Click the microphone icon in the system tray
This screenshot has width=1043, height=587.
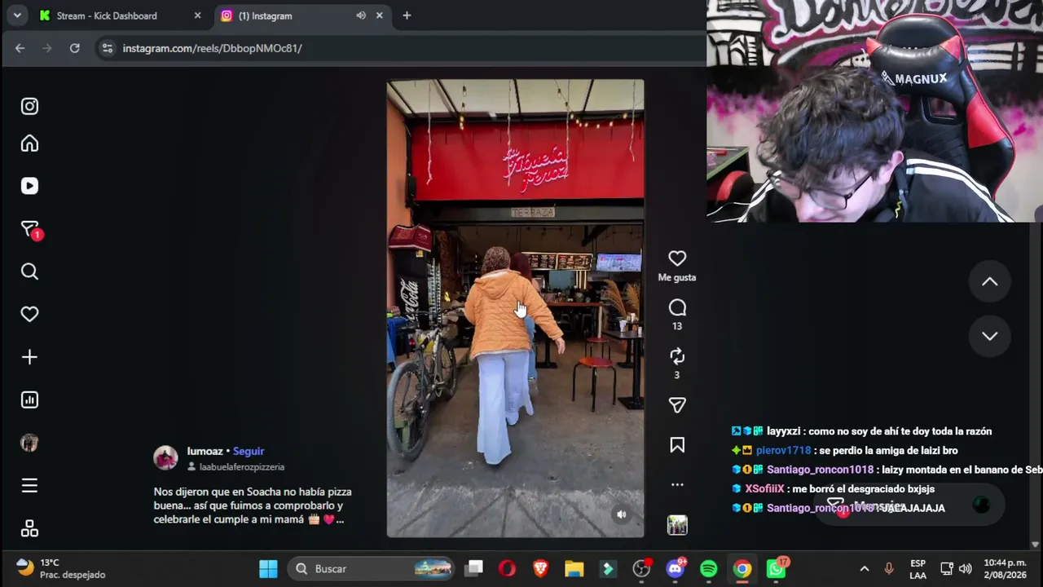click(889, 569)
